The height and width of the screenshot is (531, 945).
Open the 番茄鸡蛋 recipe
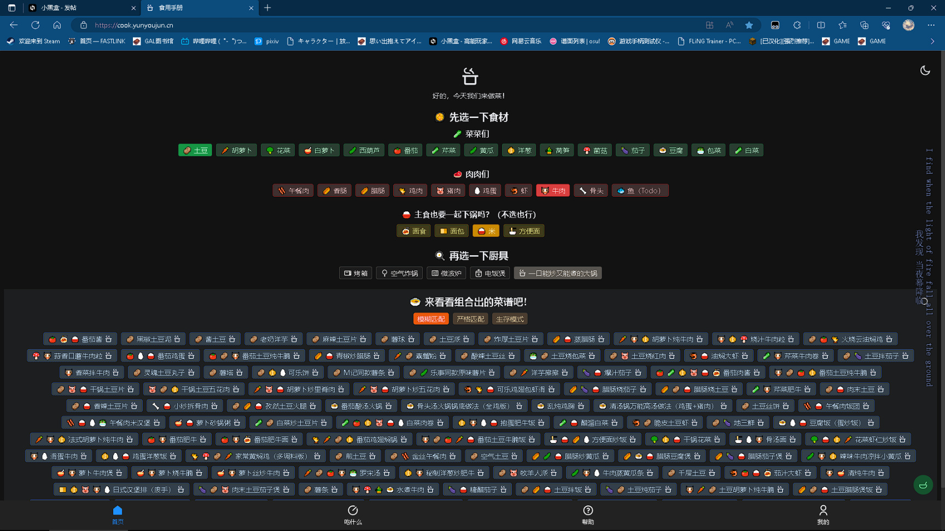coord(161,356)
